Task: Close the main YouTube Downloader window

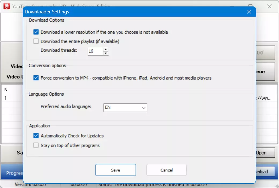Action: click(x=269, y=6)
